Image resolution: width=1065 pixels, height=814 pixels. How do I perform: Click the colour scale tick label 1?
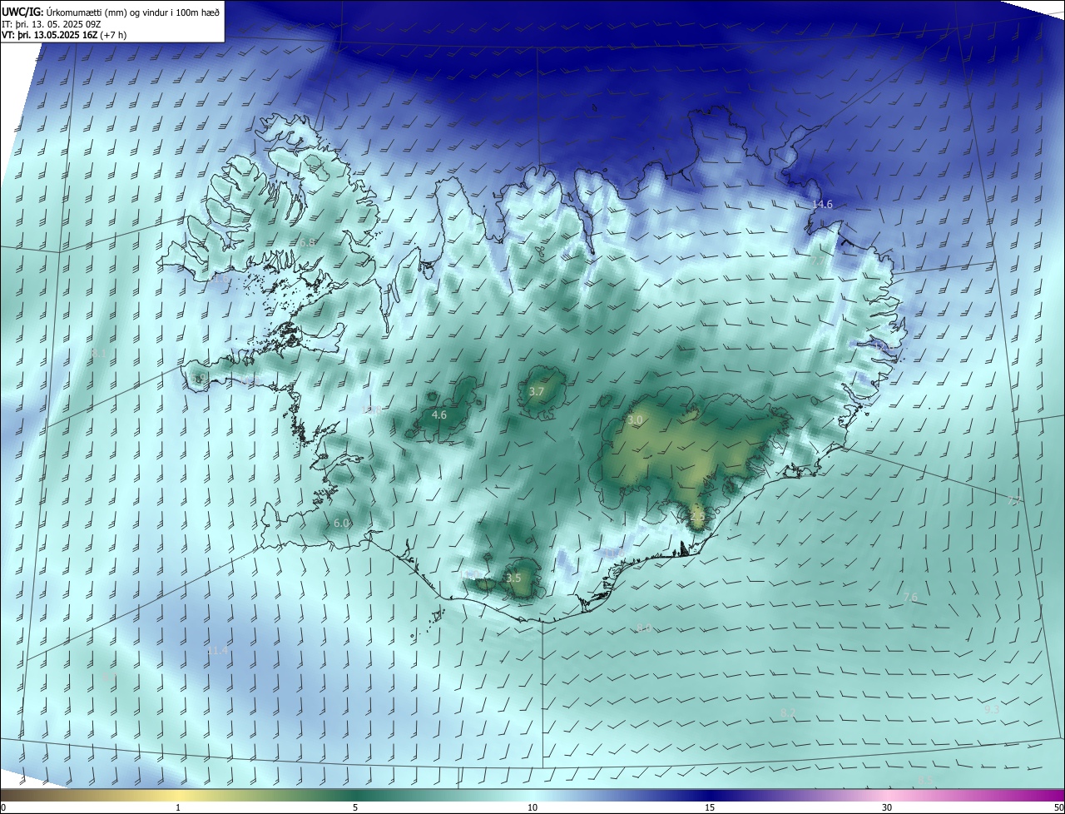click(x=178, y=807)
